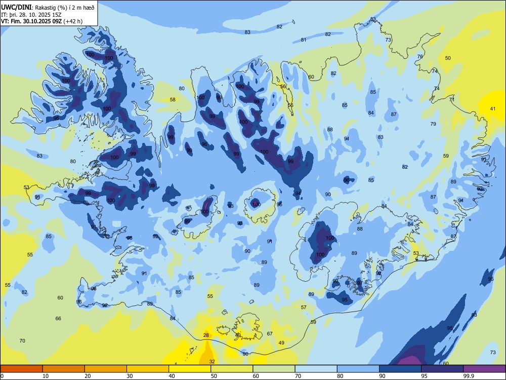This screenshot has width=506, height=380.
Task: Click the map humidity value '32'
Action: [212, 362]
